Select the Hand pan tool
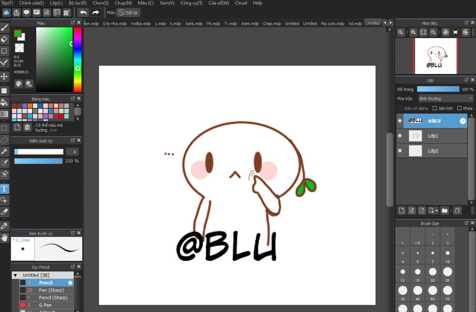Viewport: 476px width, 312px height. click(4, 238)
